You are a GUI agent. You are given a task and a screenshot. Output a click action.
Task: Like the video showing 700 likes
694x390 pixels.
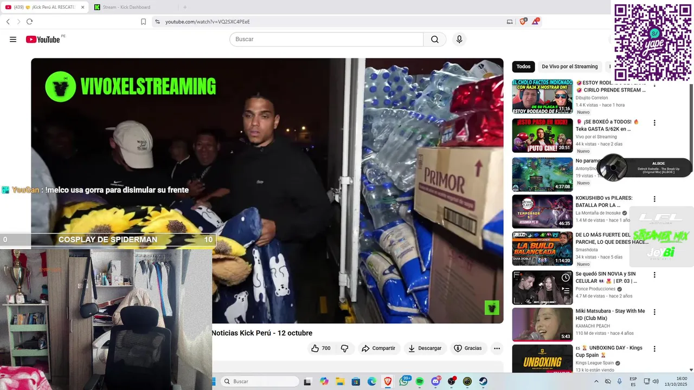point(320,348)
